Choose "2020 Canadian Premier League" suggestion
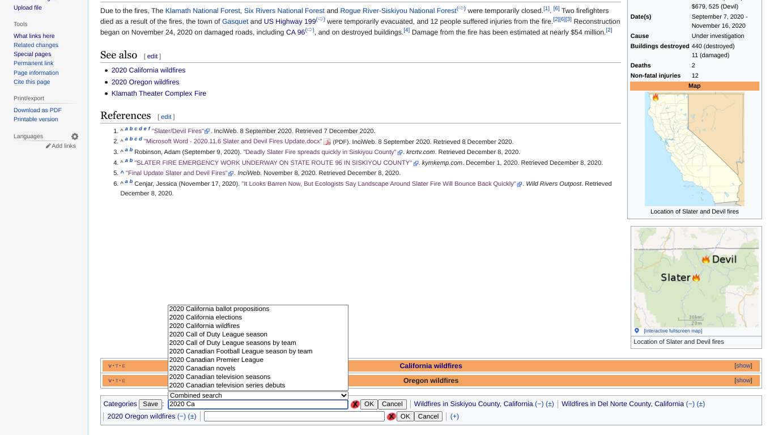This screenshot has height=435, width=774. click(258, 360)
